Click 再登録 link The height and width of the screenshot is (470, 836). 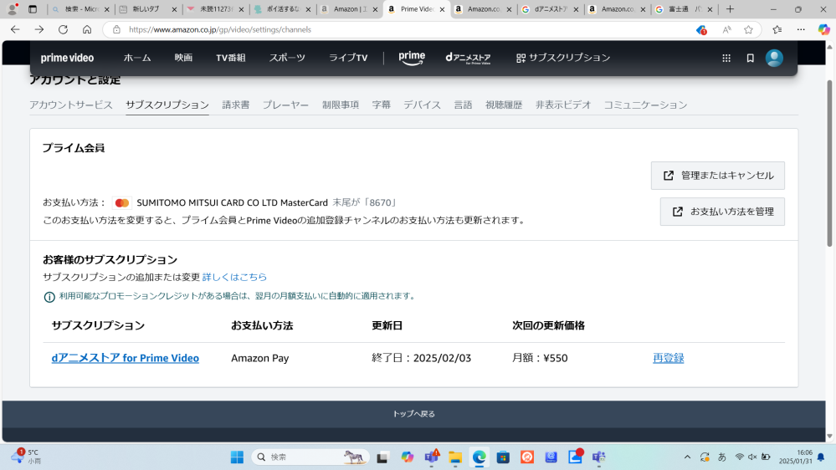668,358
